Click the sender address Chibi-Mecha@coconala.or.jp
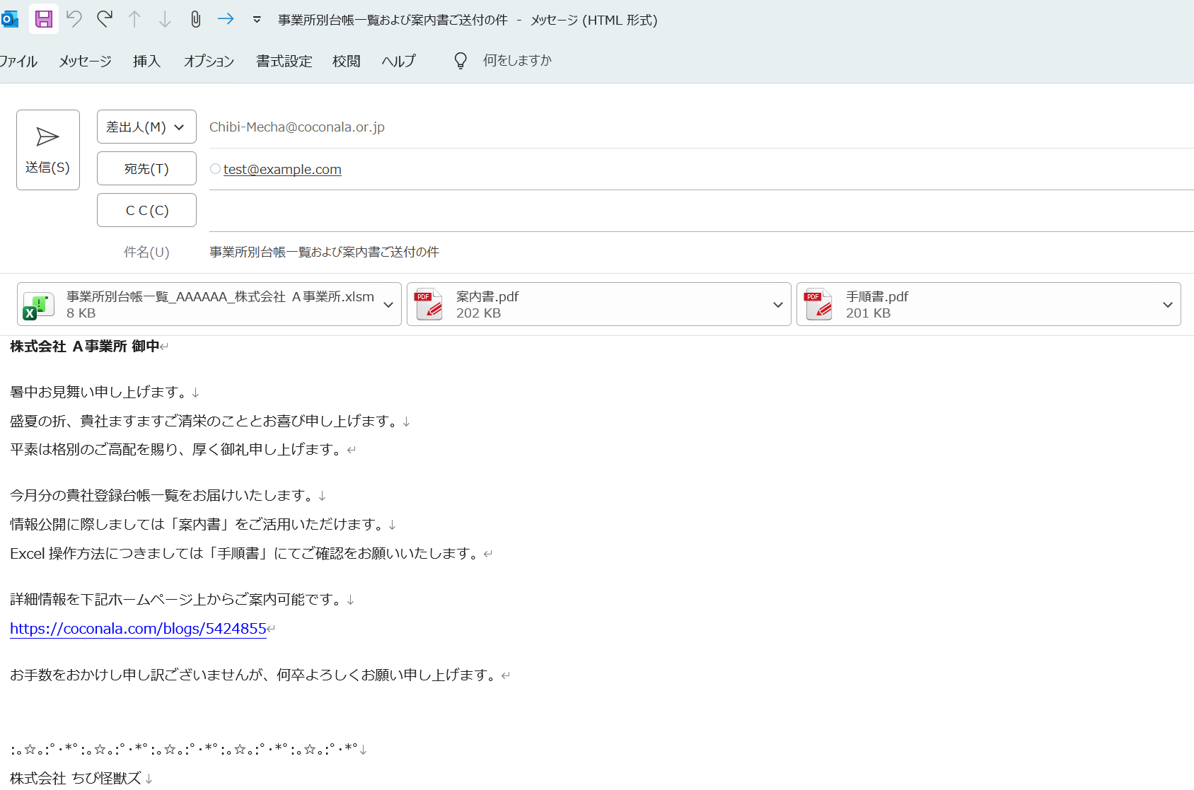Viewport: 1194px width, 790px height. click(297, 127)
